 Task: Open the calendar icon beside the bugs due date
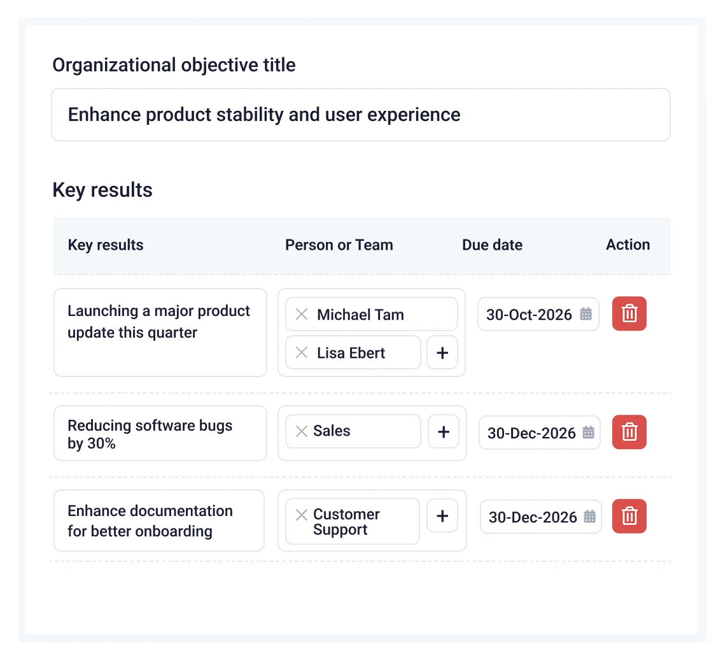[587, 433]
